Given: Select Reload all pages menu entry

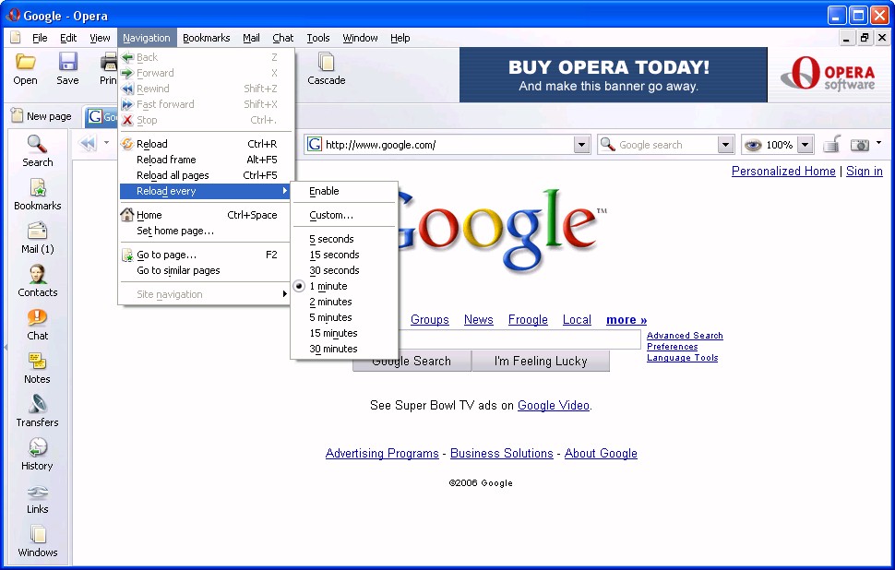Looking at the screenshot, I should click(173, 175).
